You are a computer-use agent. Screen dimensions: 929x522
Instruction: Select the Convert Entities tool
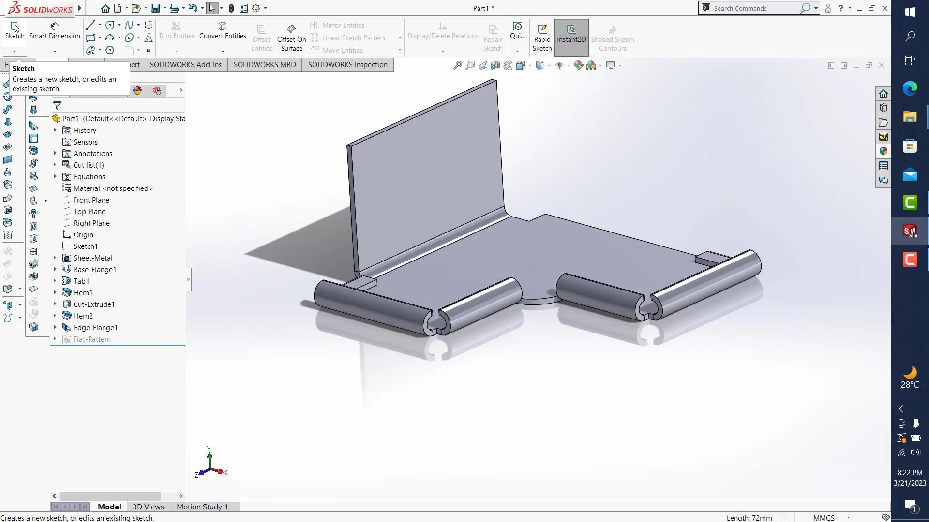[223, 30]
